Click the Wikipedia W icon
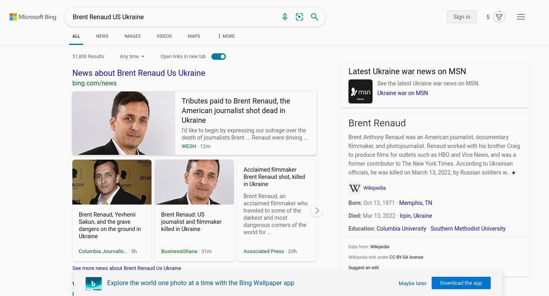The width and height of the screenshot is (549, 296). click(355, 188)
